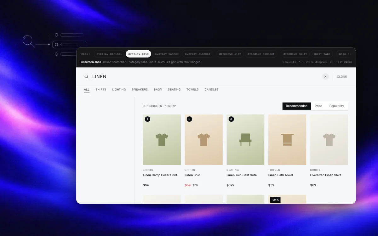Click the $69 price text
The image size is (378, 236).
pos(313,185)
